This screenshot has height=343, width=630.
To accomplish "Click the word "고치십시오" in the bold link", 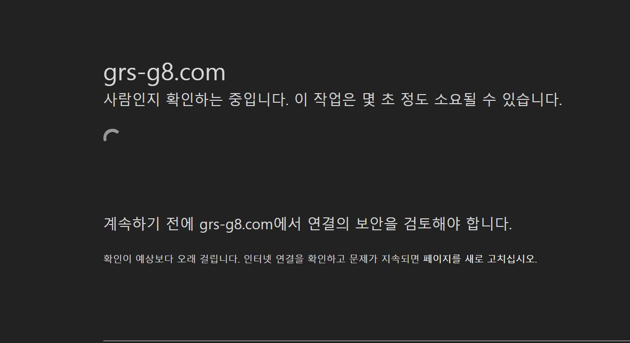I will click(511, 259).
